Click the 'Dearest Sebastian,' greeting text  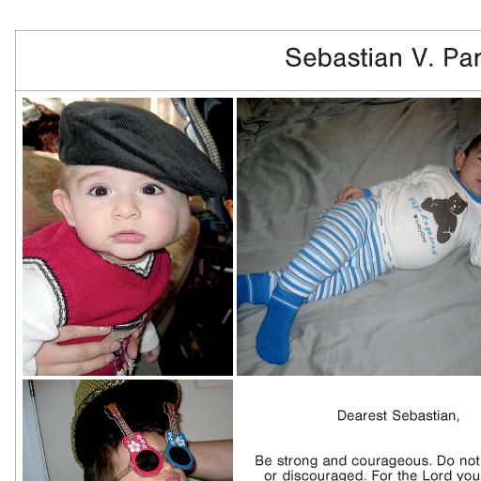[398, 416]
